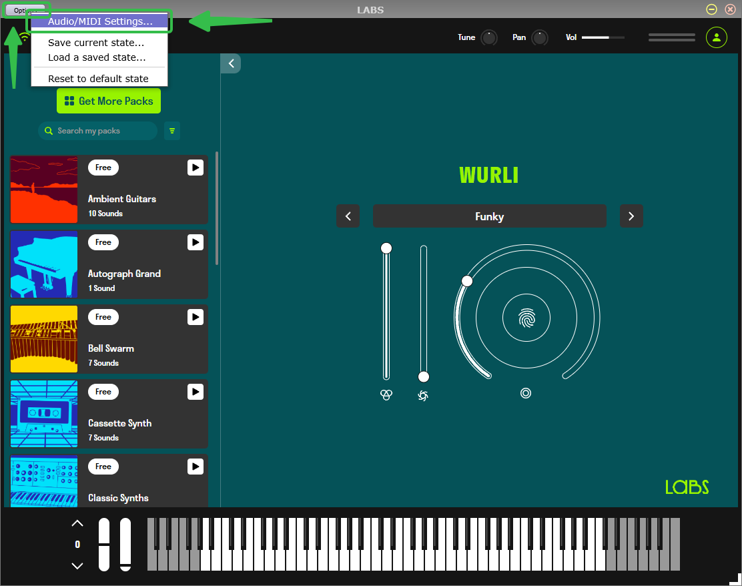Click the Free badge on Ambient Guitars
Image resolution: width=742 pixels, height=586 pixels.
click(x=103, y=168)
